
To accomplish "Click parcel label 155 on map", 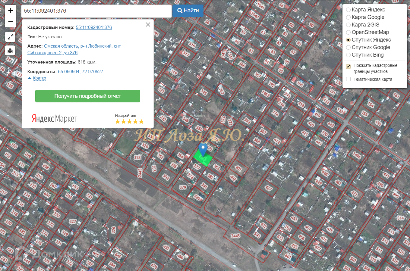I will [365, 114].
